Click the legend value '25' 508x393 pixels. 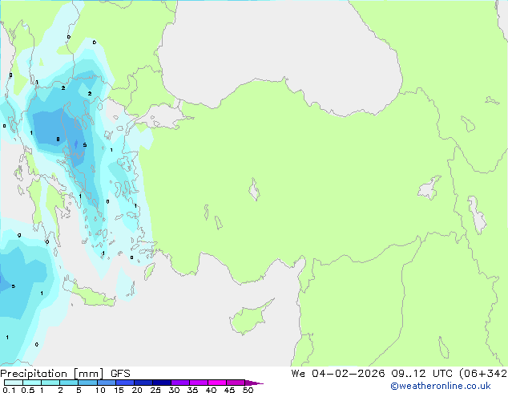click(155, 390)
